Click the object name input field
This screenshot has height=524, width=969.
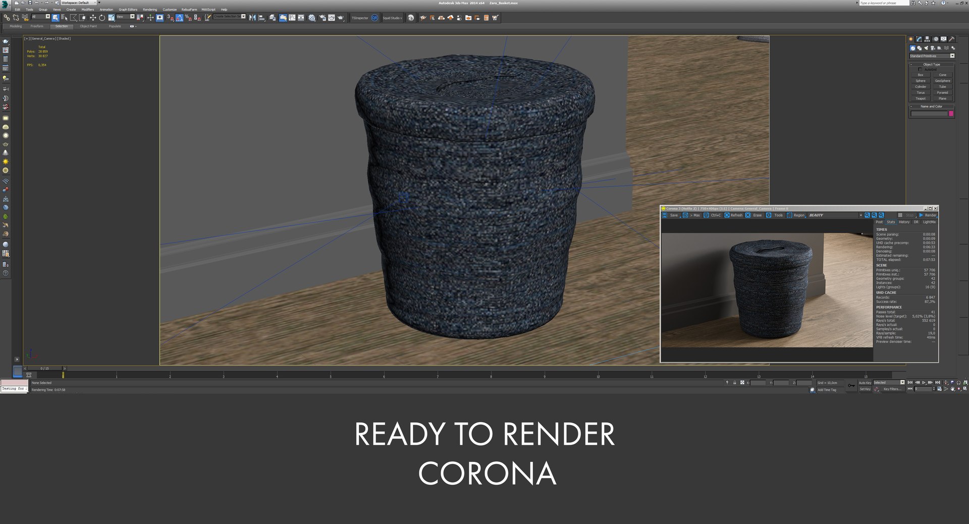click(929, 113)
